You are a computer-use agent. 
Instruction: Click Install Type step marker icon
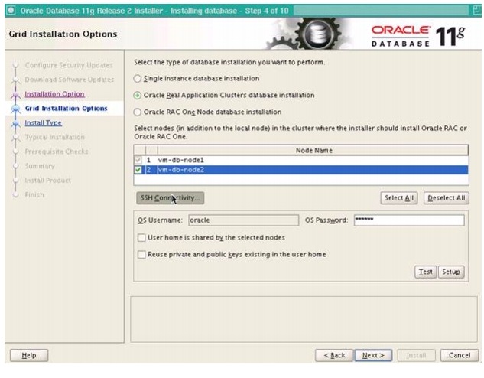coord(15,123)
